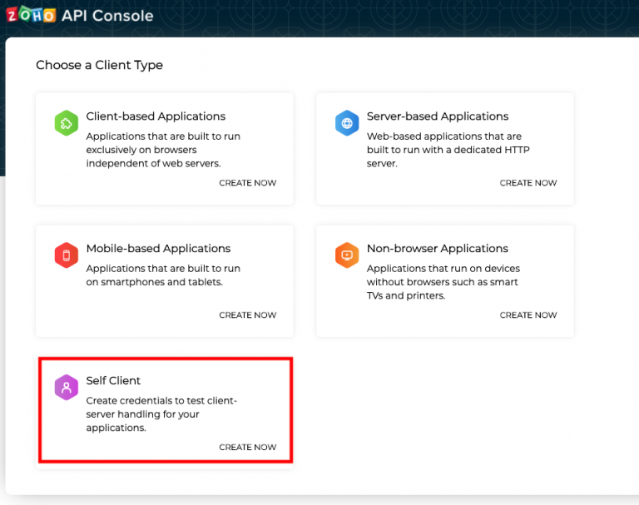Screen dimensions: 639x505
Task: Click the green Client-based Applications puzzle icon
Action: [67, 123]
